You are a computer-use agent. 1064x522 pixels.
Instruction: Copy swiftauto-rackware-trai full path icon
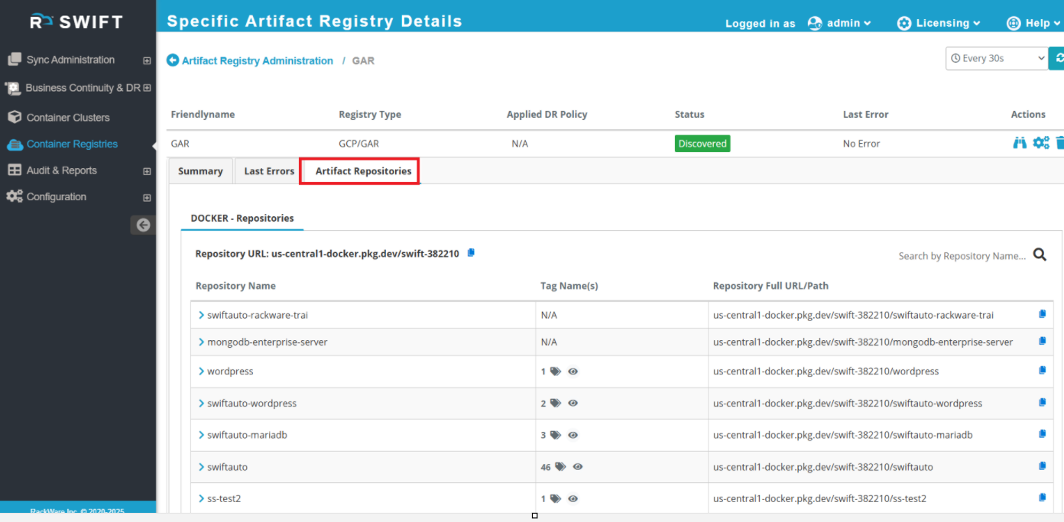point(1042,314)
